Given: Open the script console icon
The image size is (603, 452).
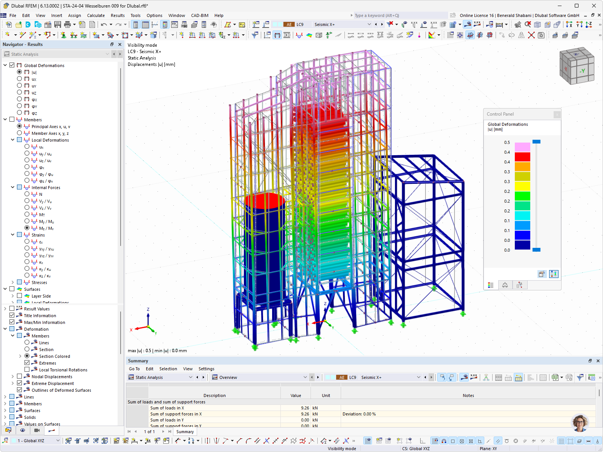Looking at the screenshot, I should point(174,24).
